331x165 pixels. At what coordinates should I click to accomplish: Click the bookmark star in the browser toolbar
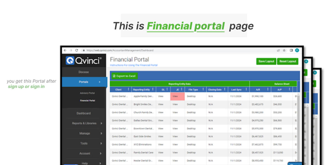(x=284, y=50)
